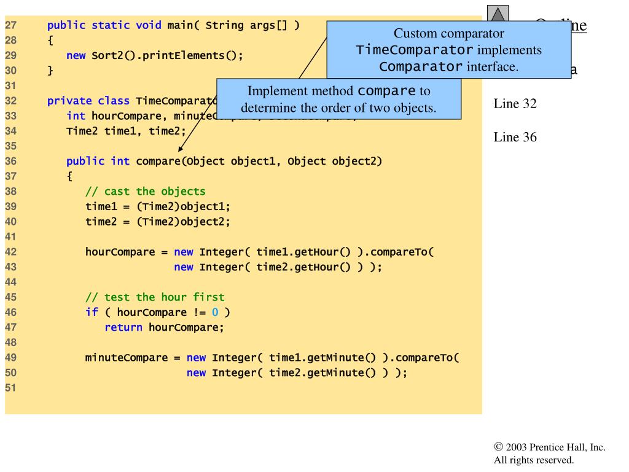The width and height of the screenshot is (629, 472).
Task: Click 'new Integer( time2.getHour() ) );' line
Action: [x=278, y=267]
